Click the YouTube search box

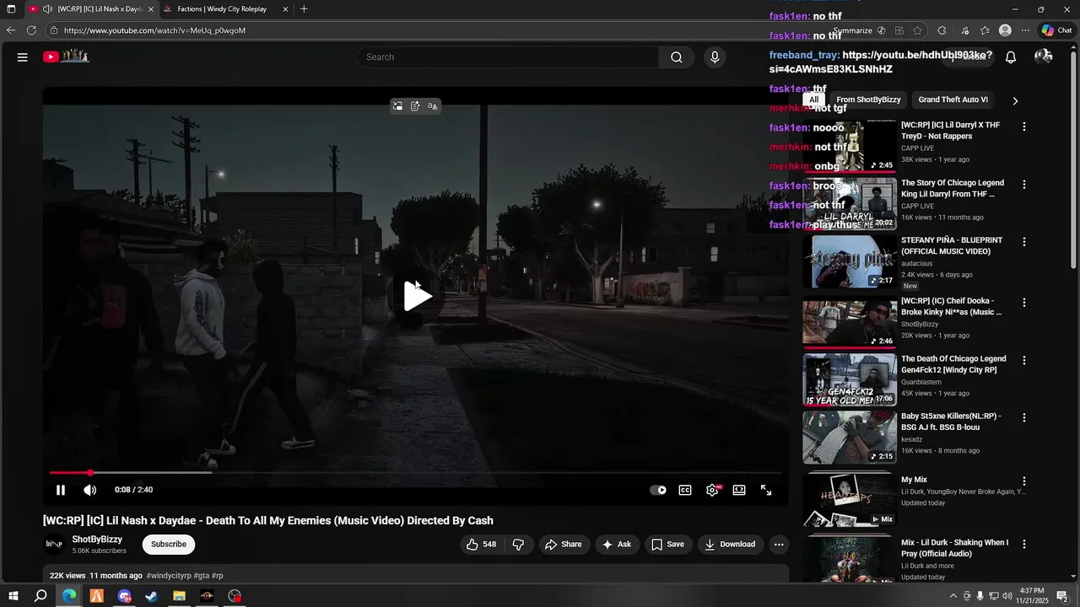(508, 57)
